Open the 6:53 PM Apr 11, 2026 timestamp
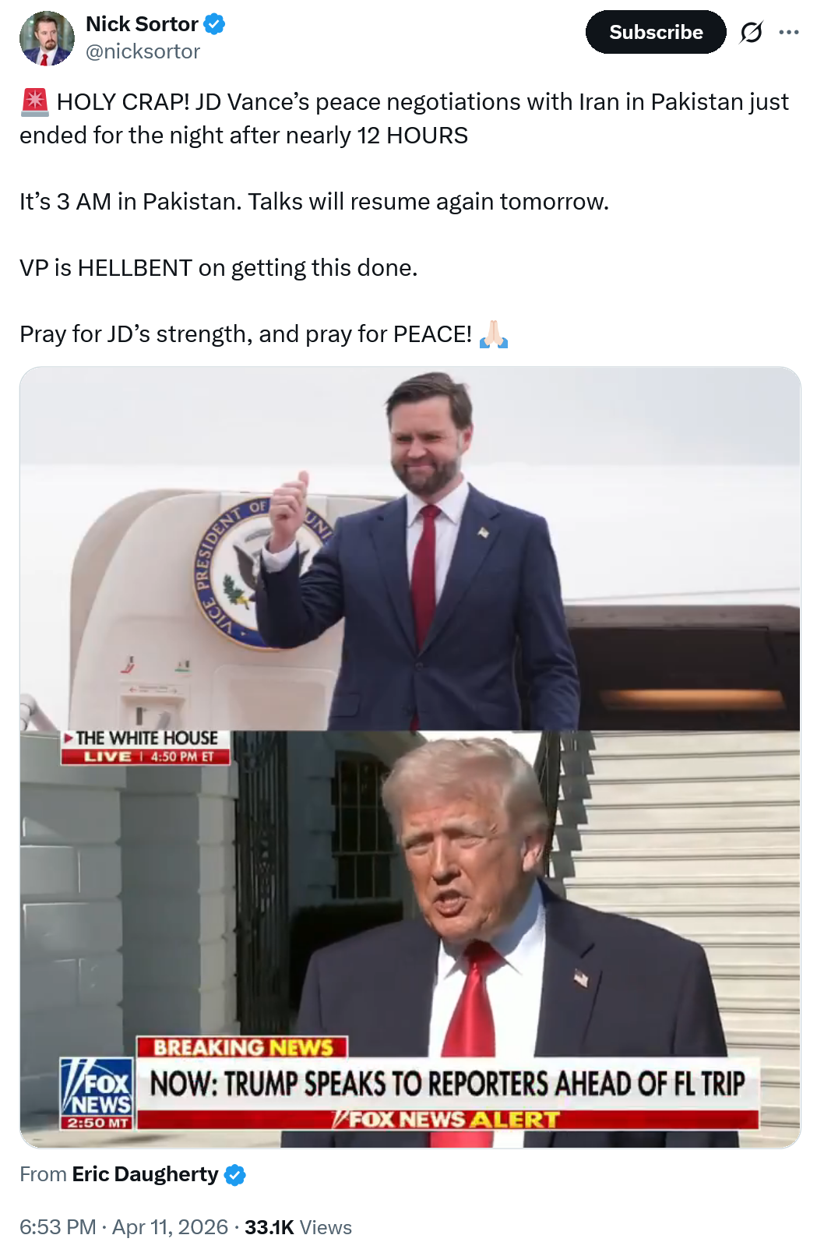 pos(124,1227)
